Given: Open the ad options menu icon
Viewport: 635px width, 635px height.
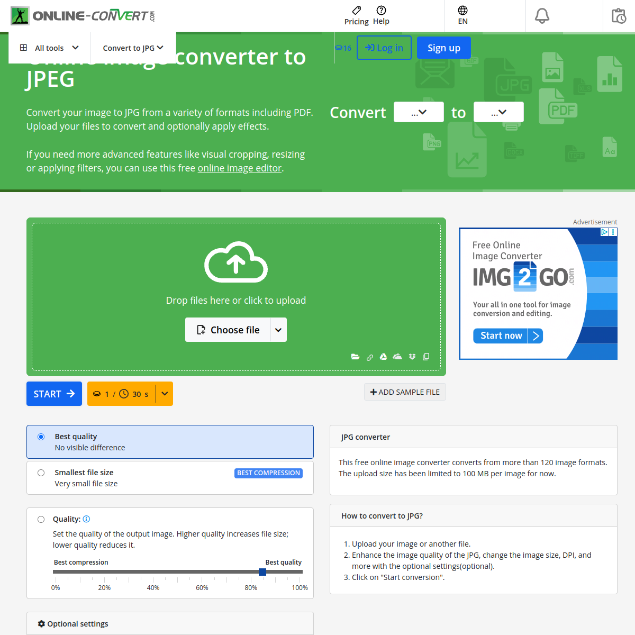Looking at the screenshot, I should pyautogui.click(x=613, y=232).
